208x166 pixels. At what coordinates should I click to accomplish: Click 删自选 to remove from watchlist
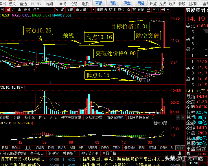102,10
